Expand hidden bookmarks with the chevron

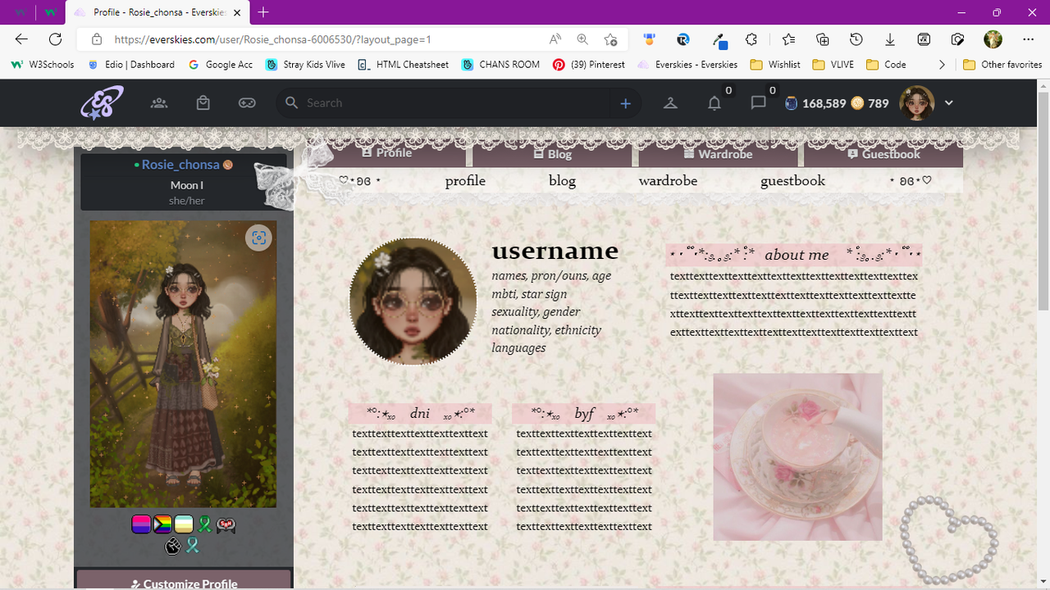click(943, 64)
